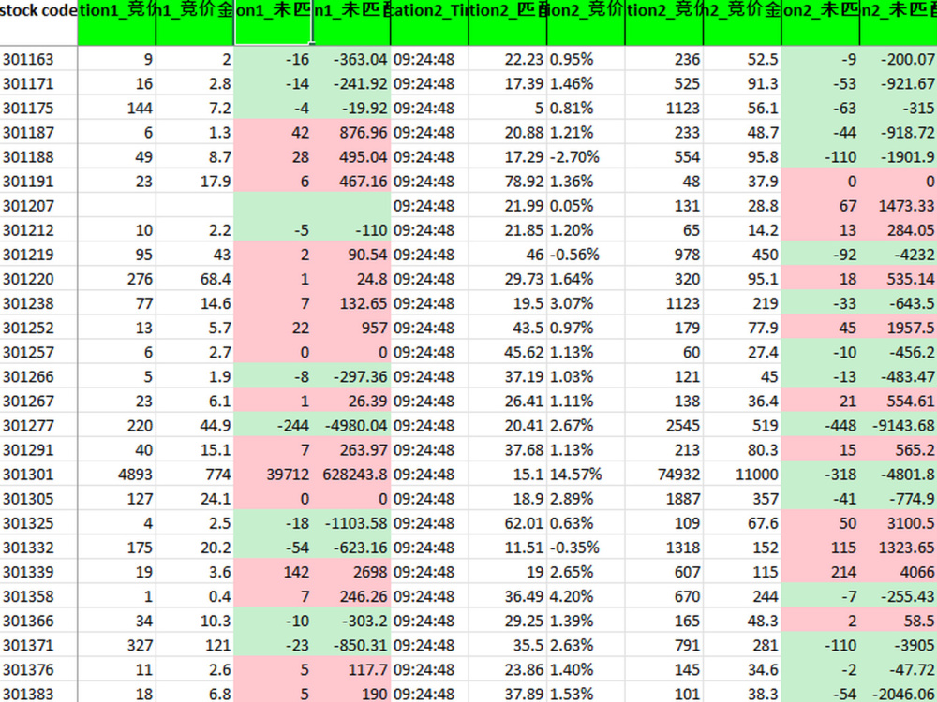Select stock code 301212
Viewport: 937px width, 702px height.
point(38,230)
